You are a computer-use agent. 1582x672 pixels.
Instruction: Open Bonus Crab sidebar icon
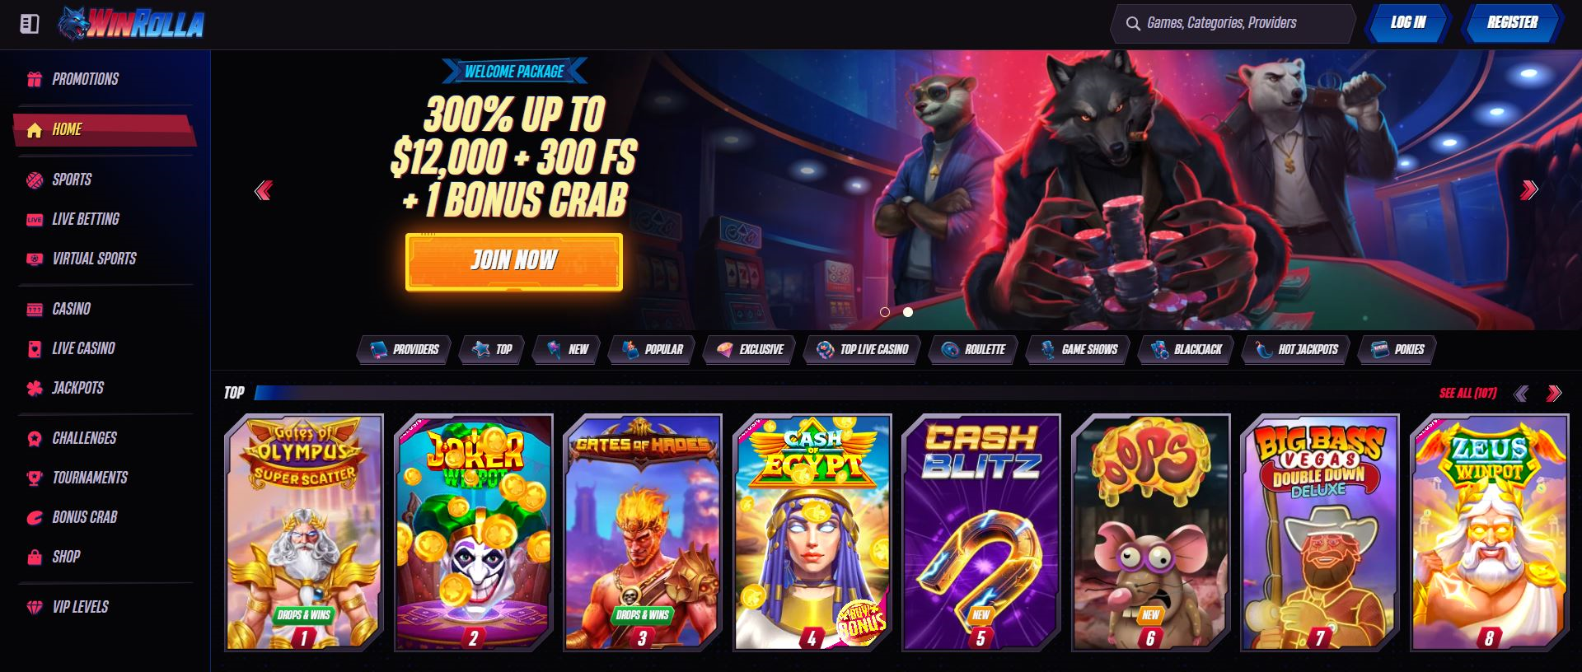tap(34, 517)
